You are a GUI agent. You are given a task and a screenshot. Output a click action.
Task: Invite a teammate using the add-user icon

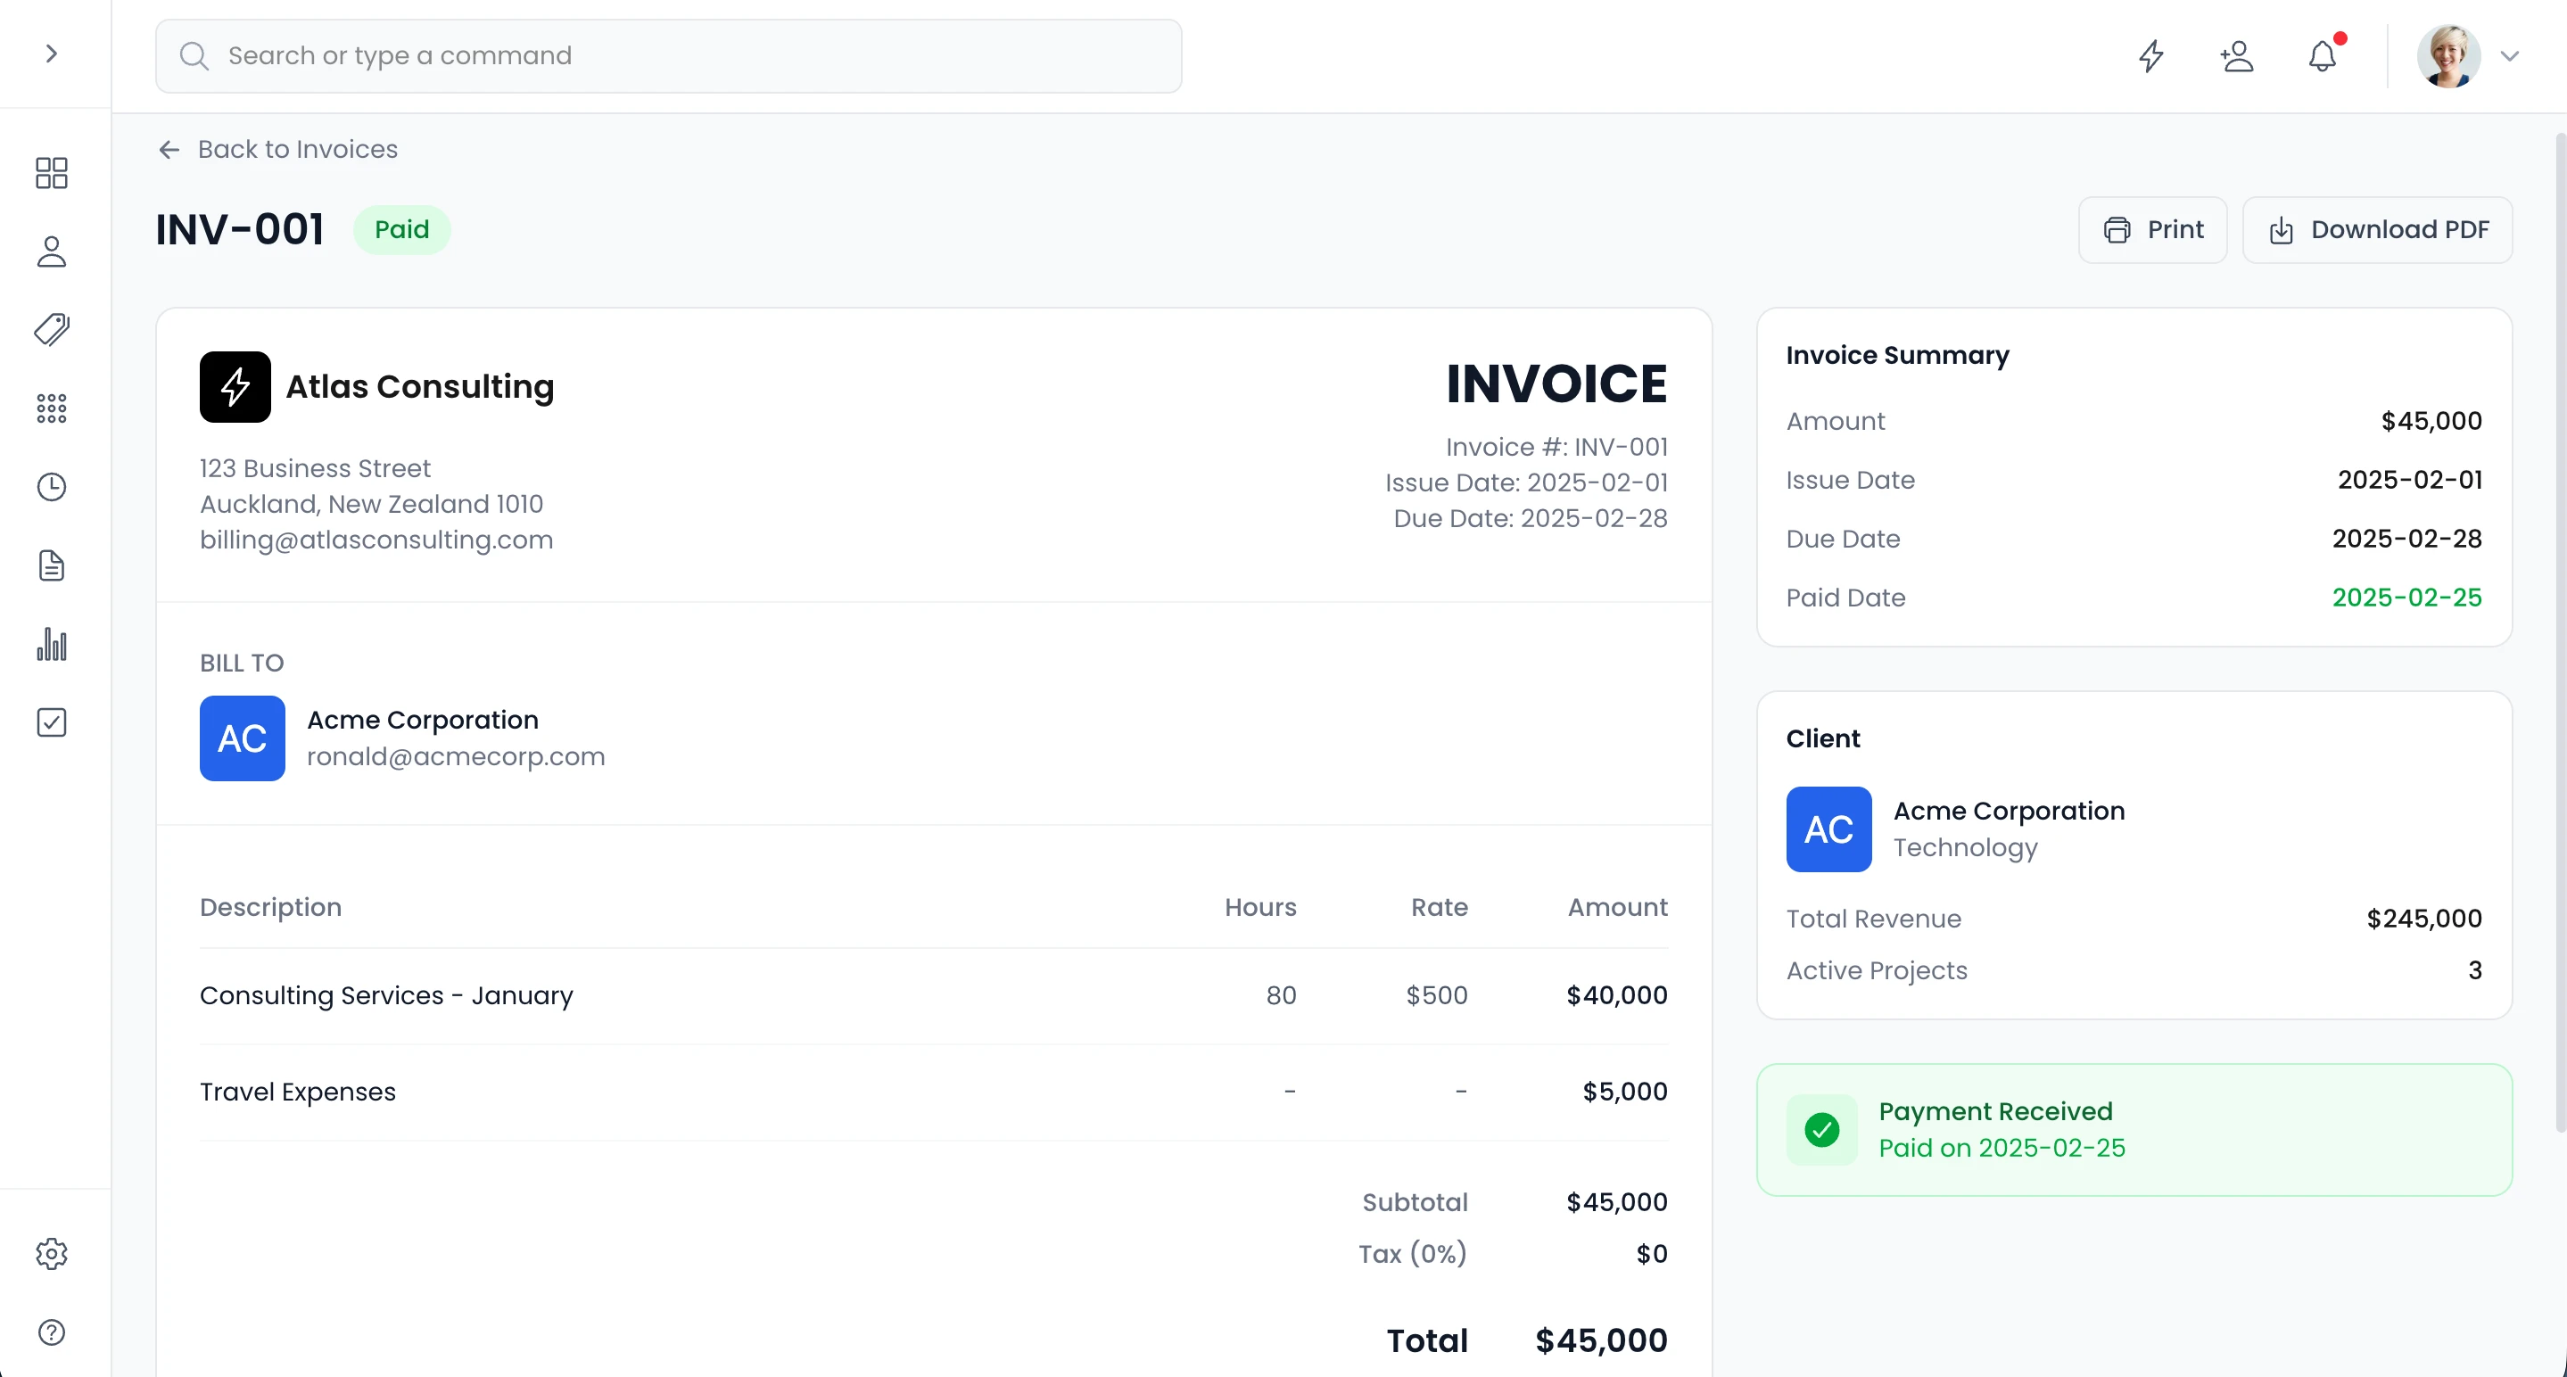(x=2237, y=56)
